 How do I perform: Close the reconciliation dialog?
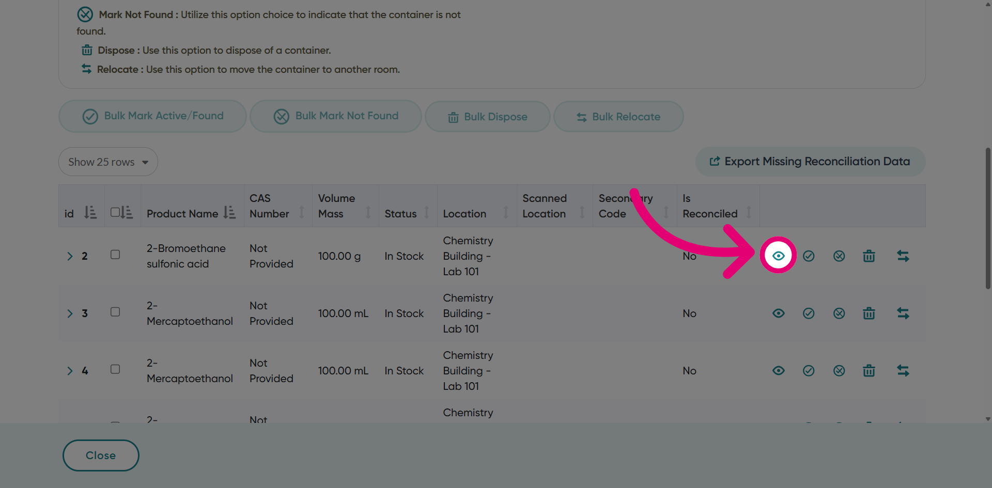pyautogui.click(x=101, y=455)
